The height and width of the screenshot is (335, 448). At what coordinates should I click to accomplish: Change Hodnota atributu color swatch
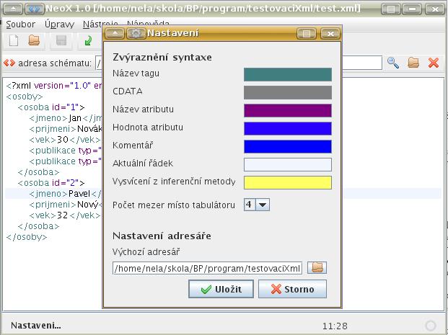[288, 128]
